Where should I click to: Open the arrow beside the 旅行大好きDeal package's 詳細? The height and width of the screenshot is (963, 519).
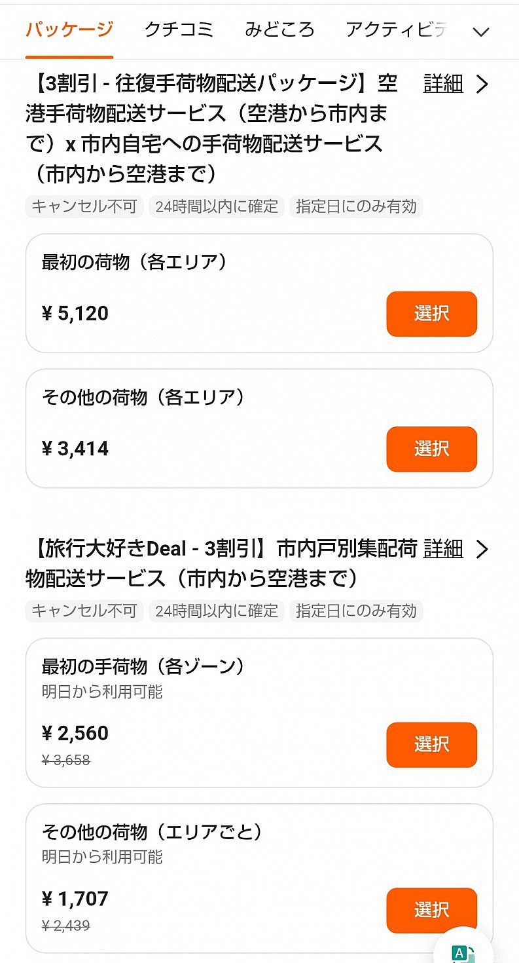pos(482,549)
